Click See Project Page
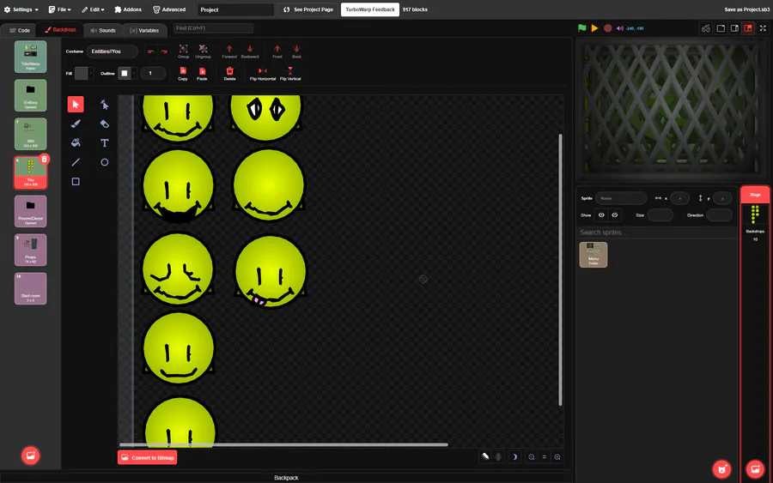 (x=308, y=9)
